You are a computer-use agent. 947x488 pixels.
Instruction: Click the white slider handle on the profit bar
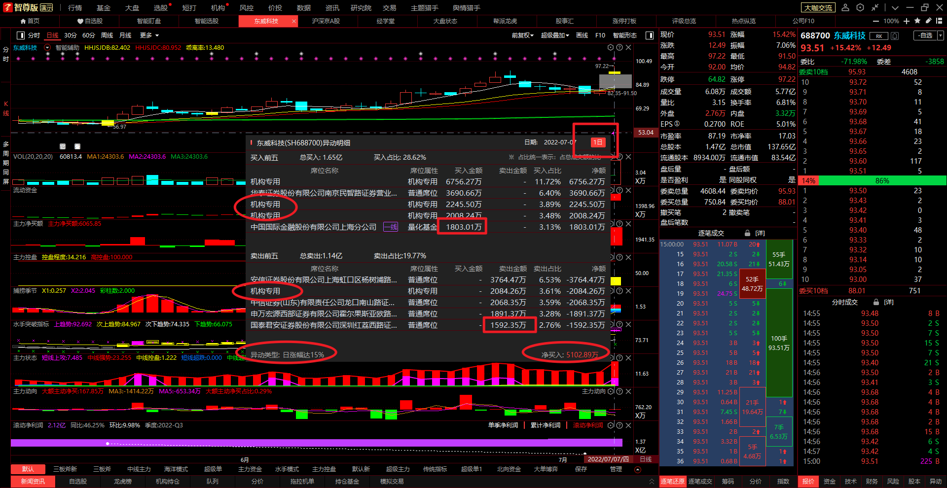pyautogui.click(x=108, y=444)
